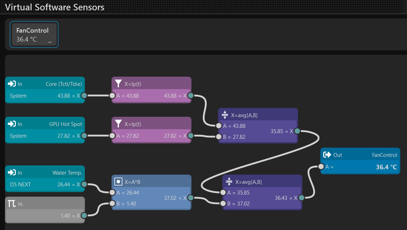Click input port B of the multiply node
Screen dimensions: 407x230
[x=112, y=204]
